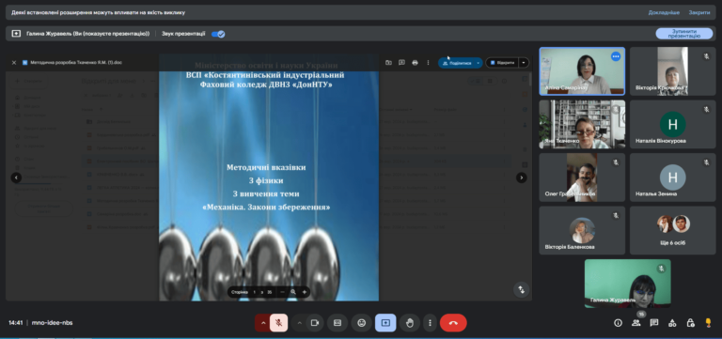Open the activities panel icon
722x339 pixels.
point(672,323)
